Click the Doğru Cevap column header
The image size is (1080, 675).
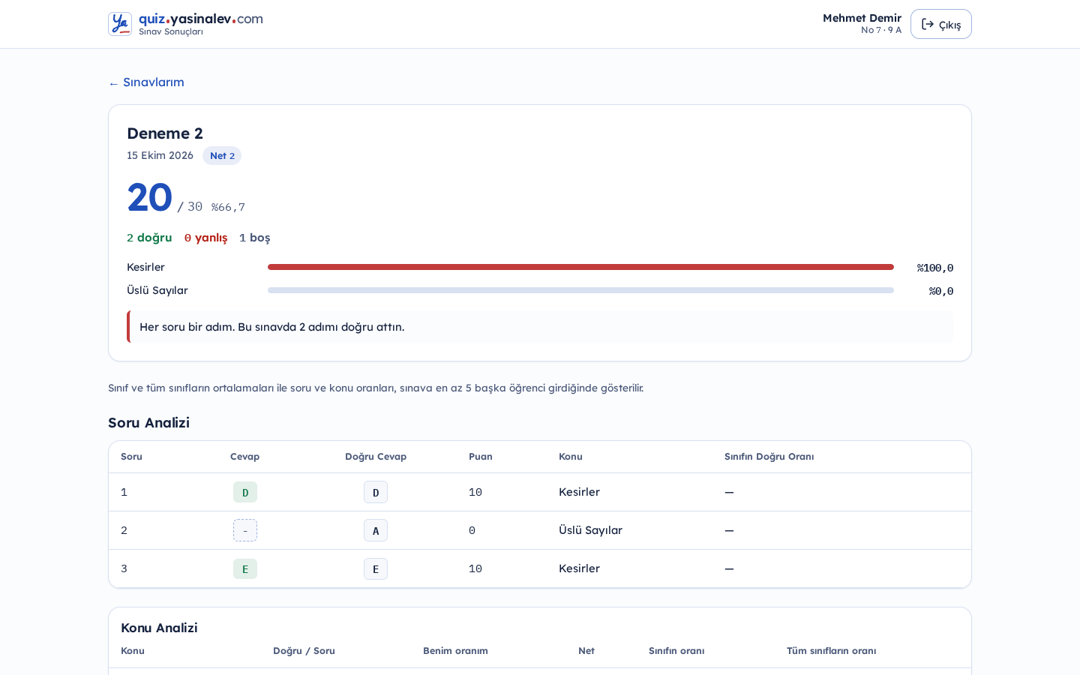(x=376, y=457)
